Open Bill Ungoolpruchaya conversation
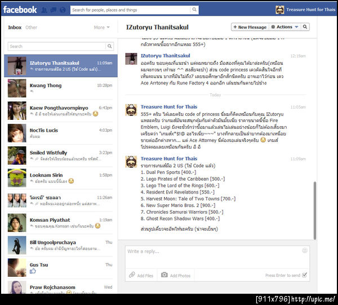Screen dimensions: 338x305 pos(61,245)
